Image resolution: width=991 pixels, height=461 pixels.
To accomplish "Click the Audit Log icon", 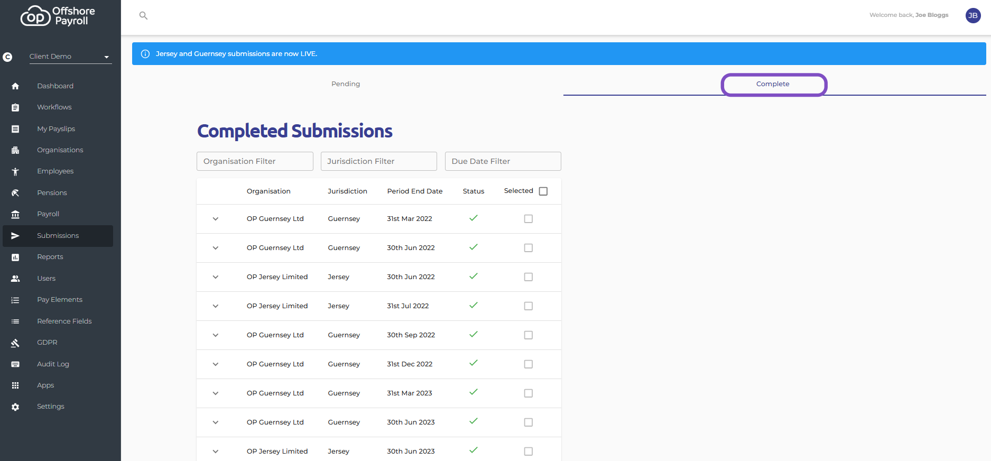I will point(15,364).
